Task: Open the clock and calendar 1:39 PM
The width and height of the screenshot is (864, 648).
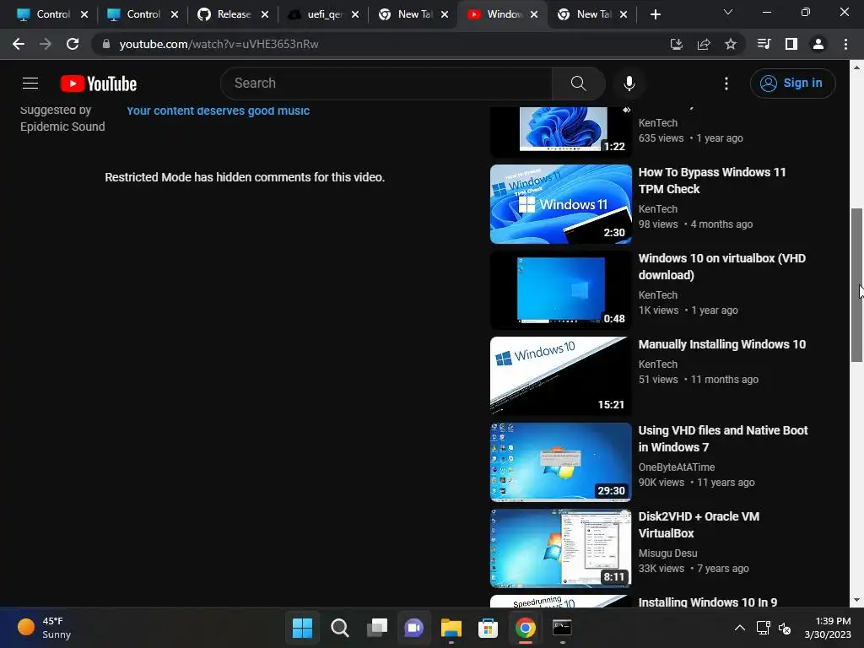Action: [x=827, y=628]
